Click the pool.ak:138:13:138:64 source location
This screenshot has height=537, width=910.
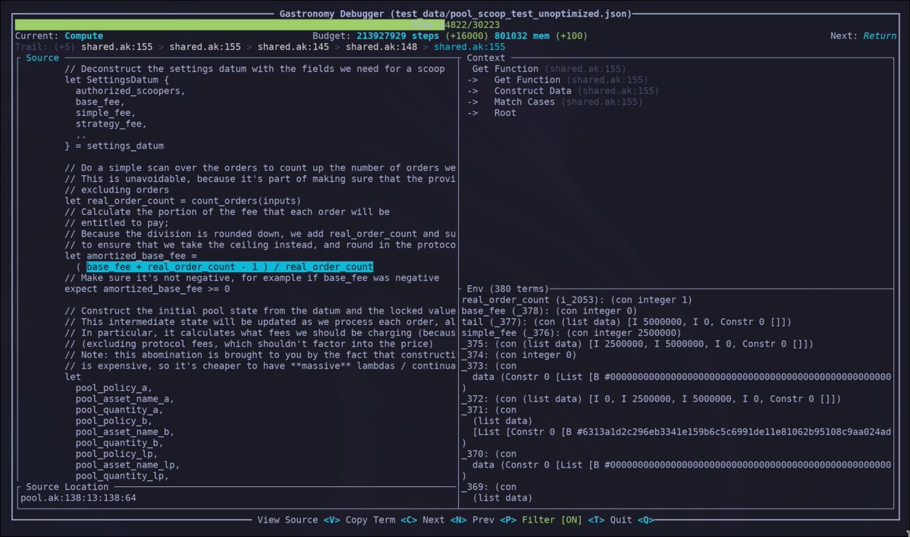[78, 498]
